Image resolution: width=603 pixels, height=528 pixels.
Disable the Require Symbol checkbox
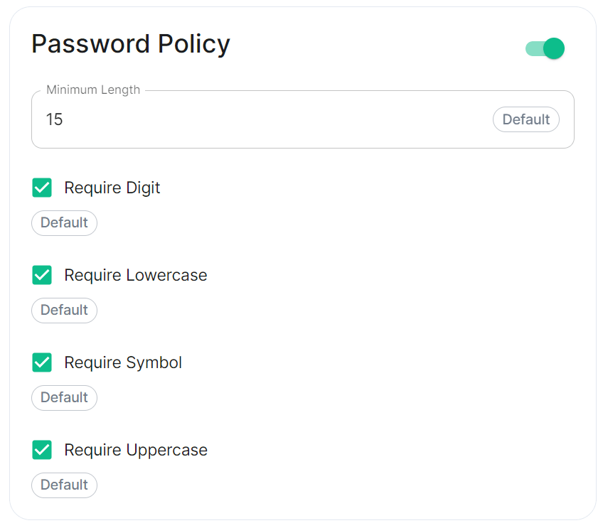42,362
